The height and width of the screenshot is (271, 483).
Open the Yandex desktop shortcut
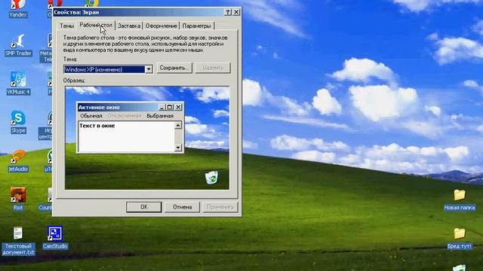18,8
